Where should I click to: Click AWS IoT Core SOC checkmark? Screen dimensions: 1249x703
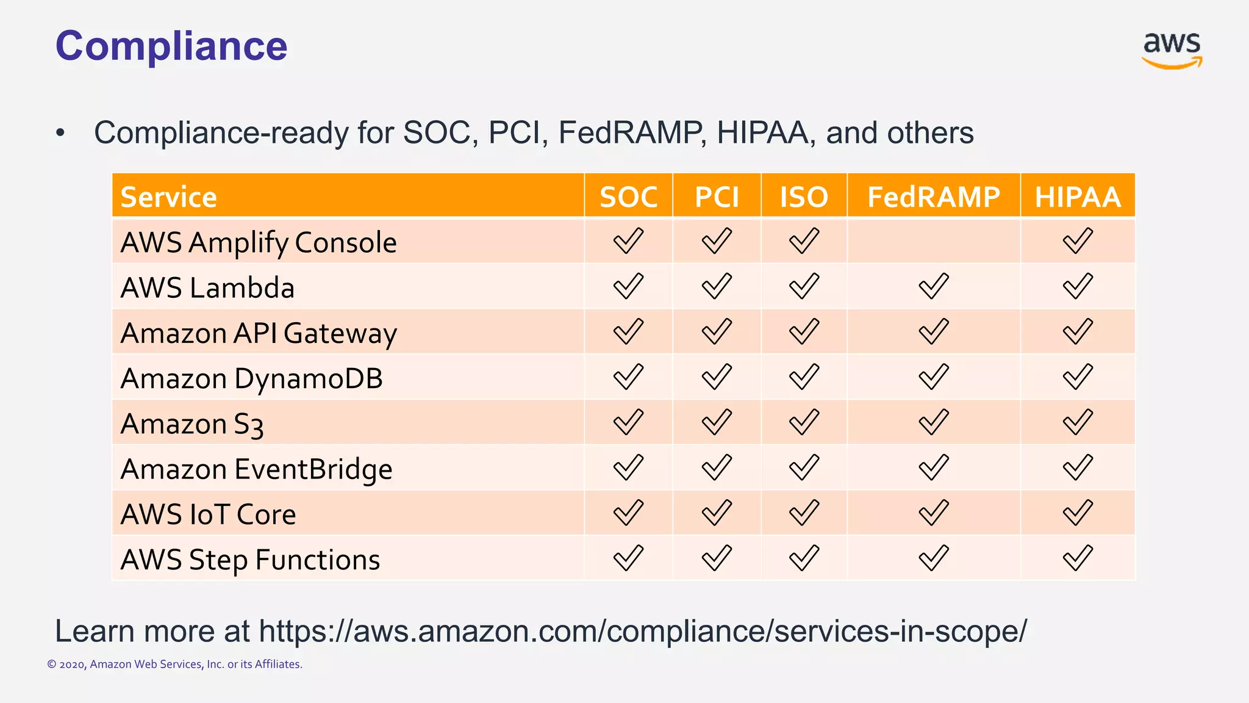pyautogui.click(x=628, y=513)
